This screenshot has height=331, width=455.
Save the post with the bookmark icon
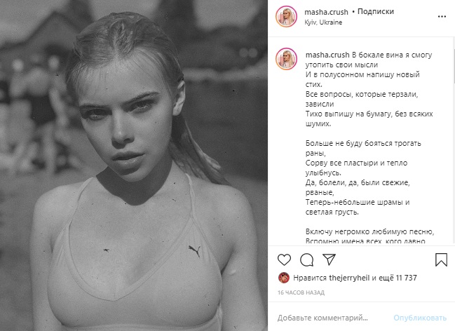point(441,259)
